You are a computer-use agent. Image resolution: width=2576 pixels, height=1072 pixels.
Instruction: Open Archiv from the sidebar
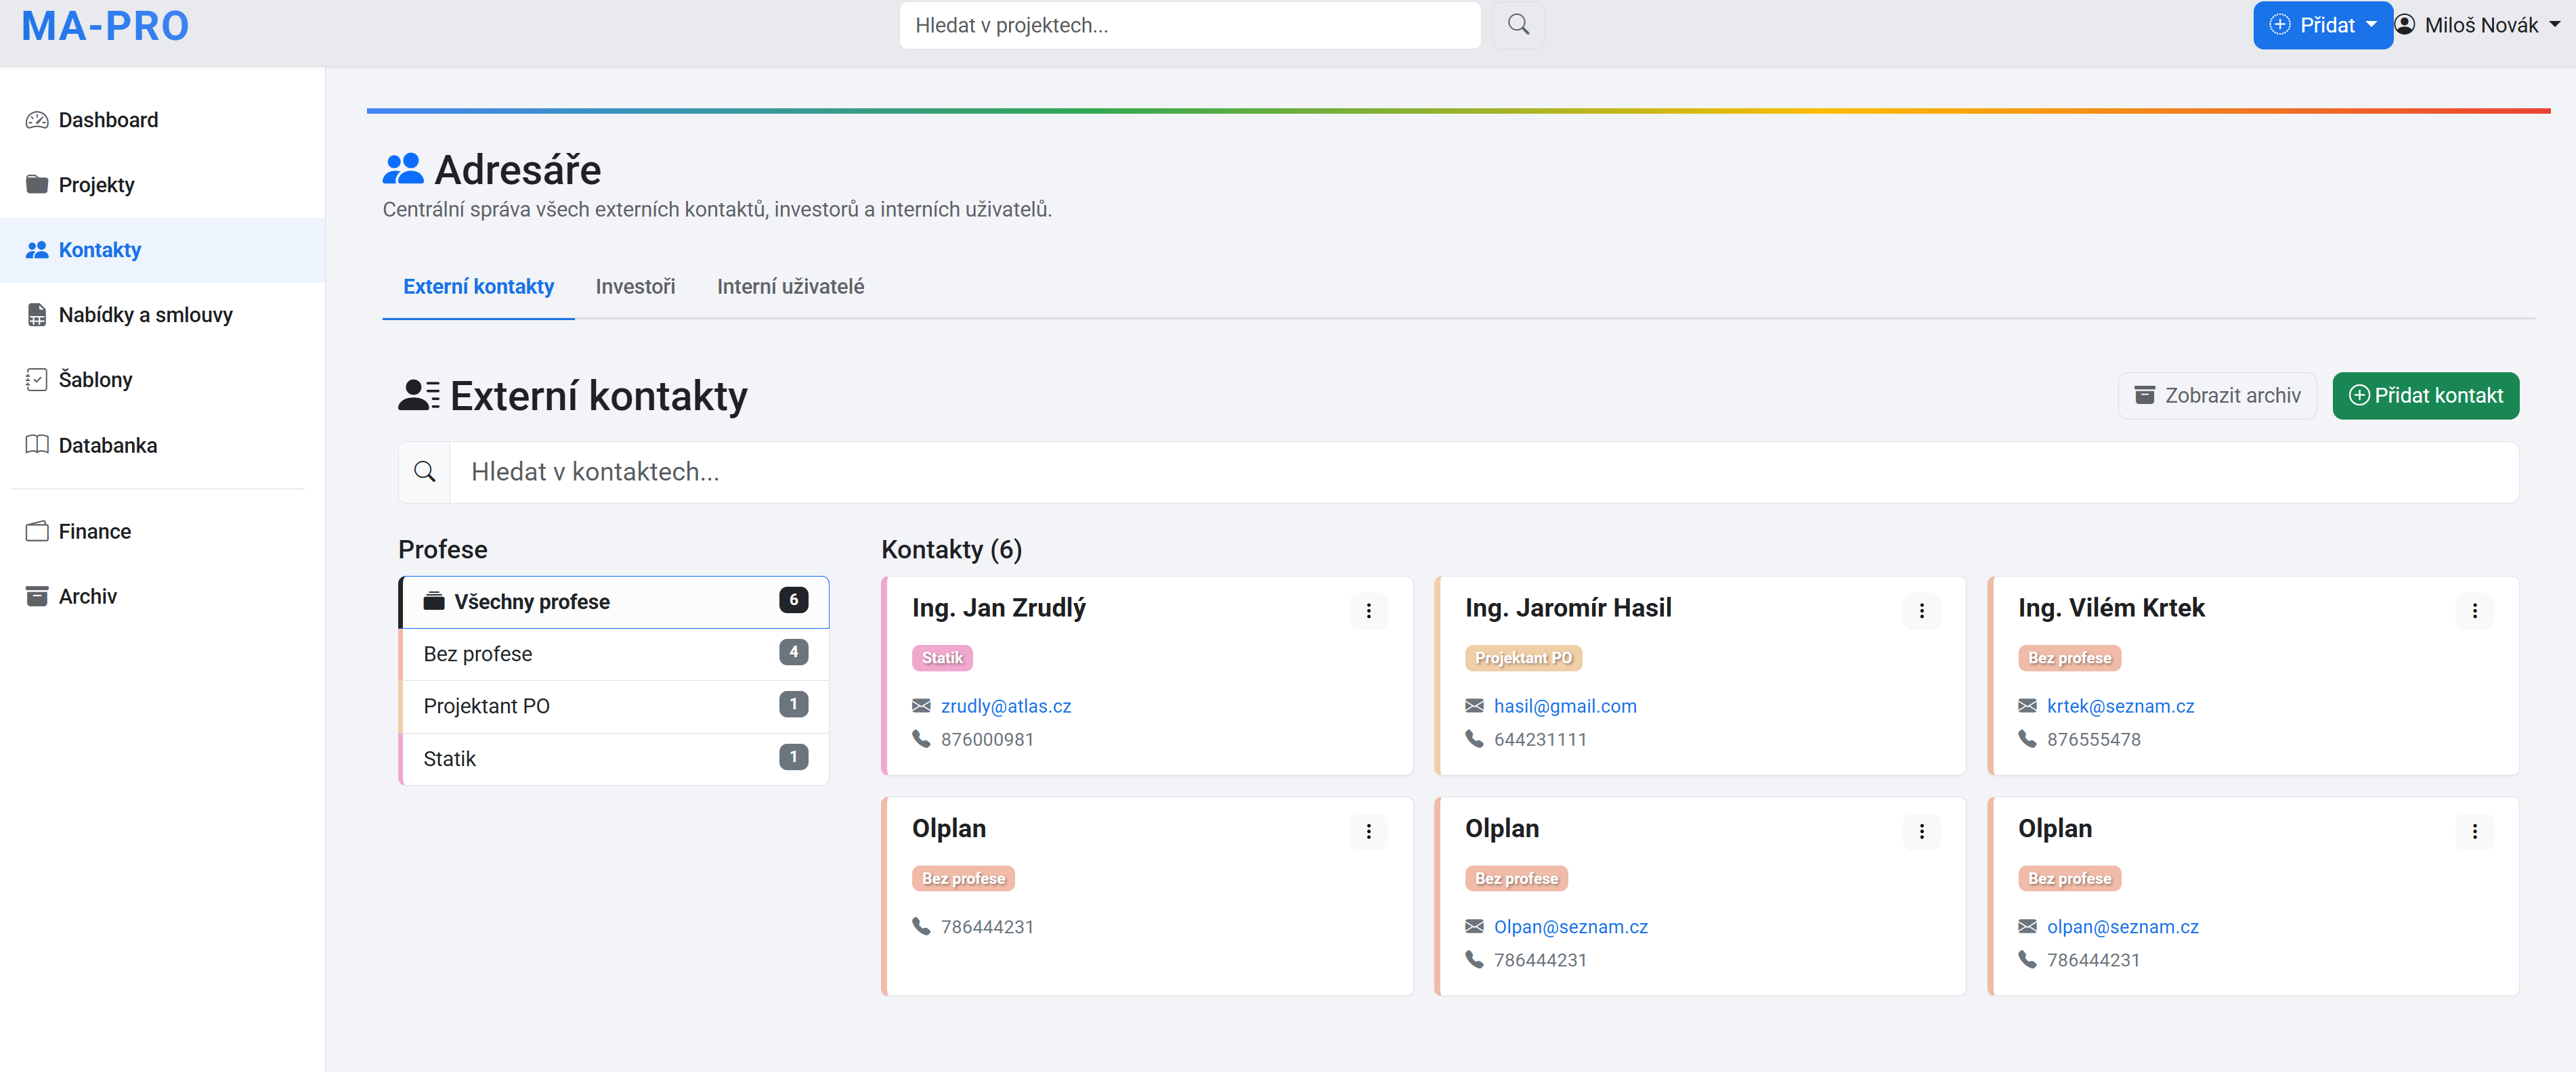[87, 596]
